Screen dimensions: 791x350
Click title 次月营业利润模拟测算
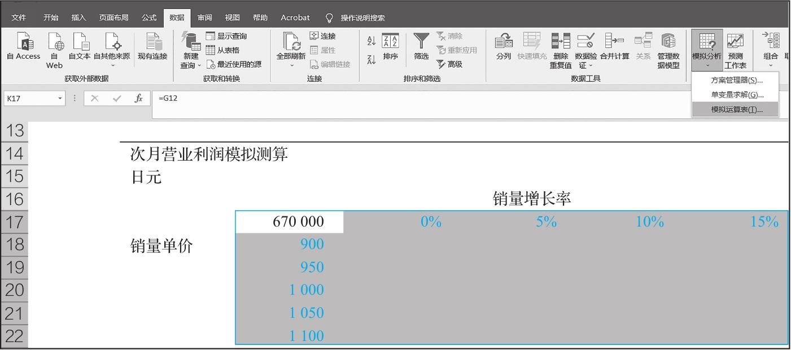(209, 154)
